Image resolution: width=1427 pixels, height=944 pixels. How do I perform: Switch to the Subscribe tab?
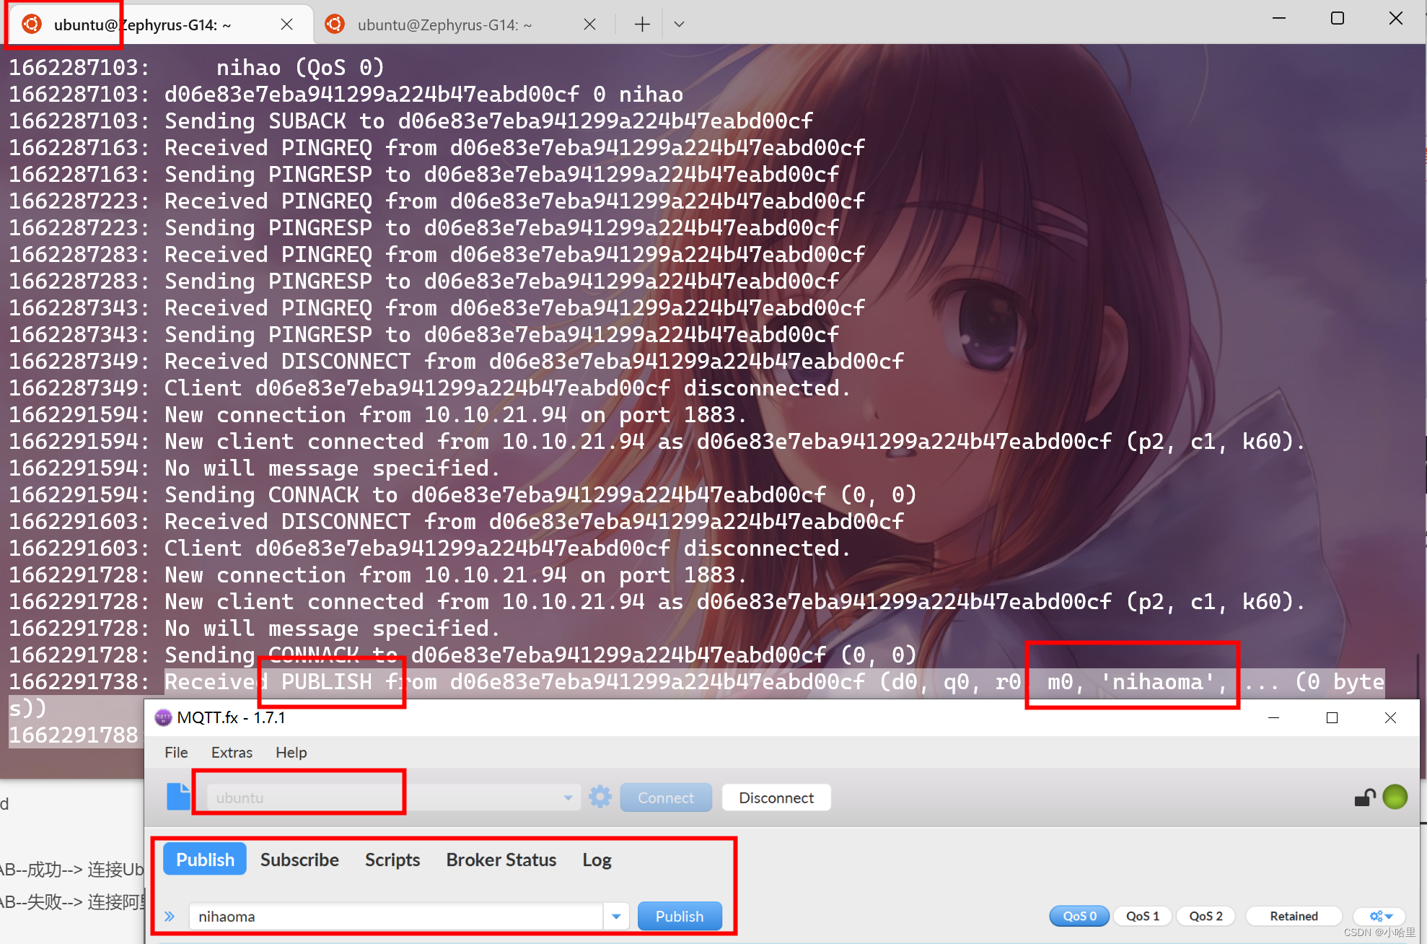(x=299, y=860)
